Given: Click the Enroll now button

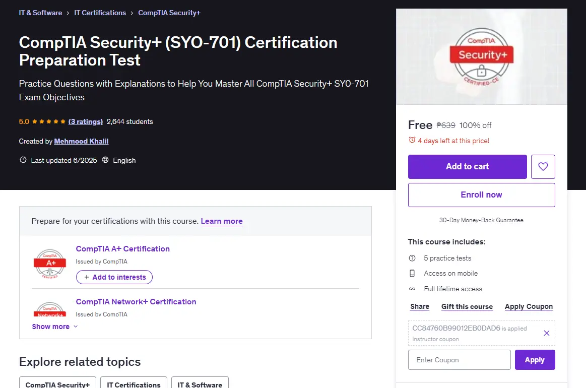Looking at the screenshot, I should 481,195.
